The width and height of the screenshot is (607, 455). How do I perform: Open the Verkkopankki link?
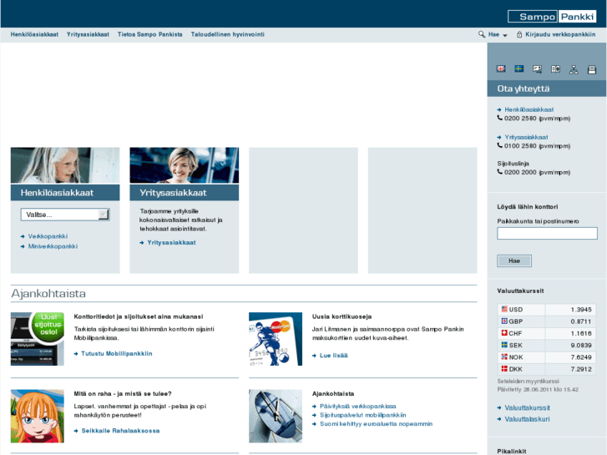click(x=48, y=236)
